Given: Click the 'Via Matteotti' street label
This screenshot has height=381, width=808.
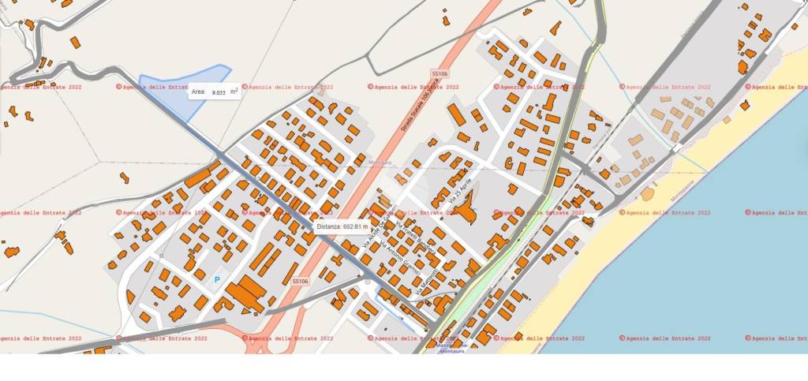Looking at the screenshot, I should click(x=427, y=281).
